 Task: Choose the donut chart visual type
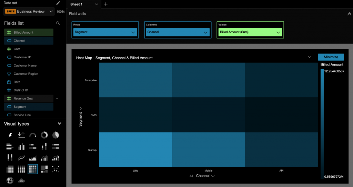click(x=44, y=135)
